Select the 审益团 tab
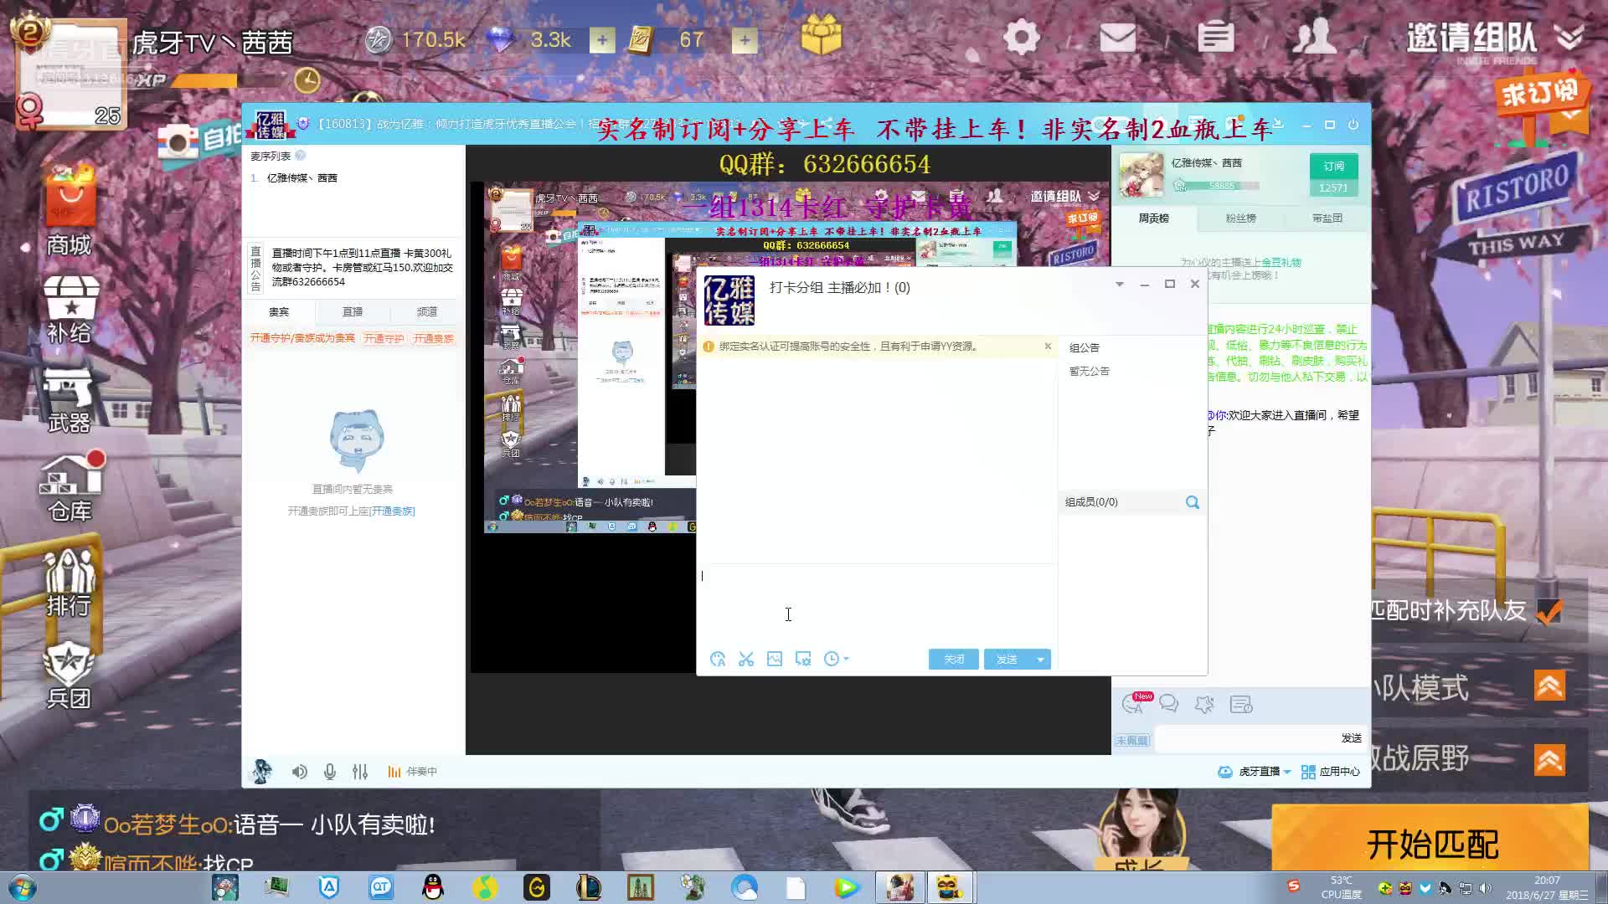 pos(1327,218)
